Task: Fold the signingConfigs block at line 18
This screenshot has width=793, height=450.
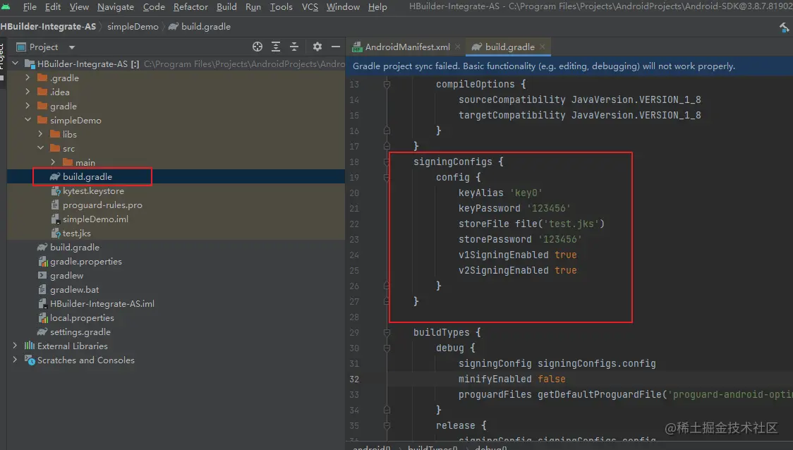Action: point(387,162)
